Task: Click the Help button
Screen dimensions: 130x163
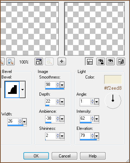Action: click(x=93, y=156)
